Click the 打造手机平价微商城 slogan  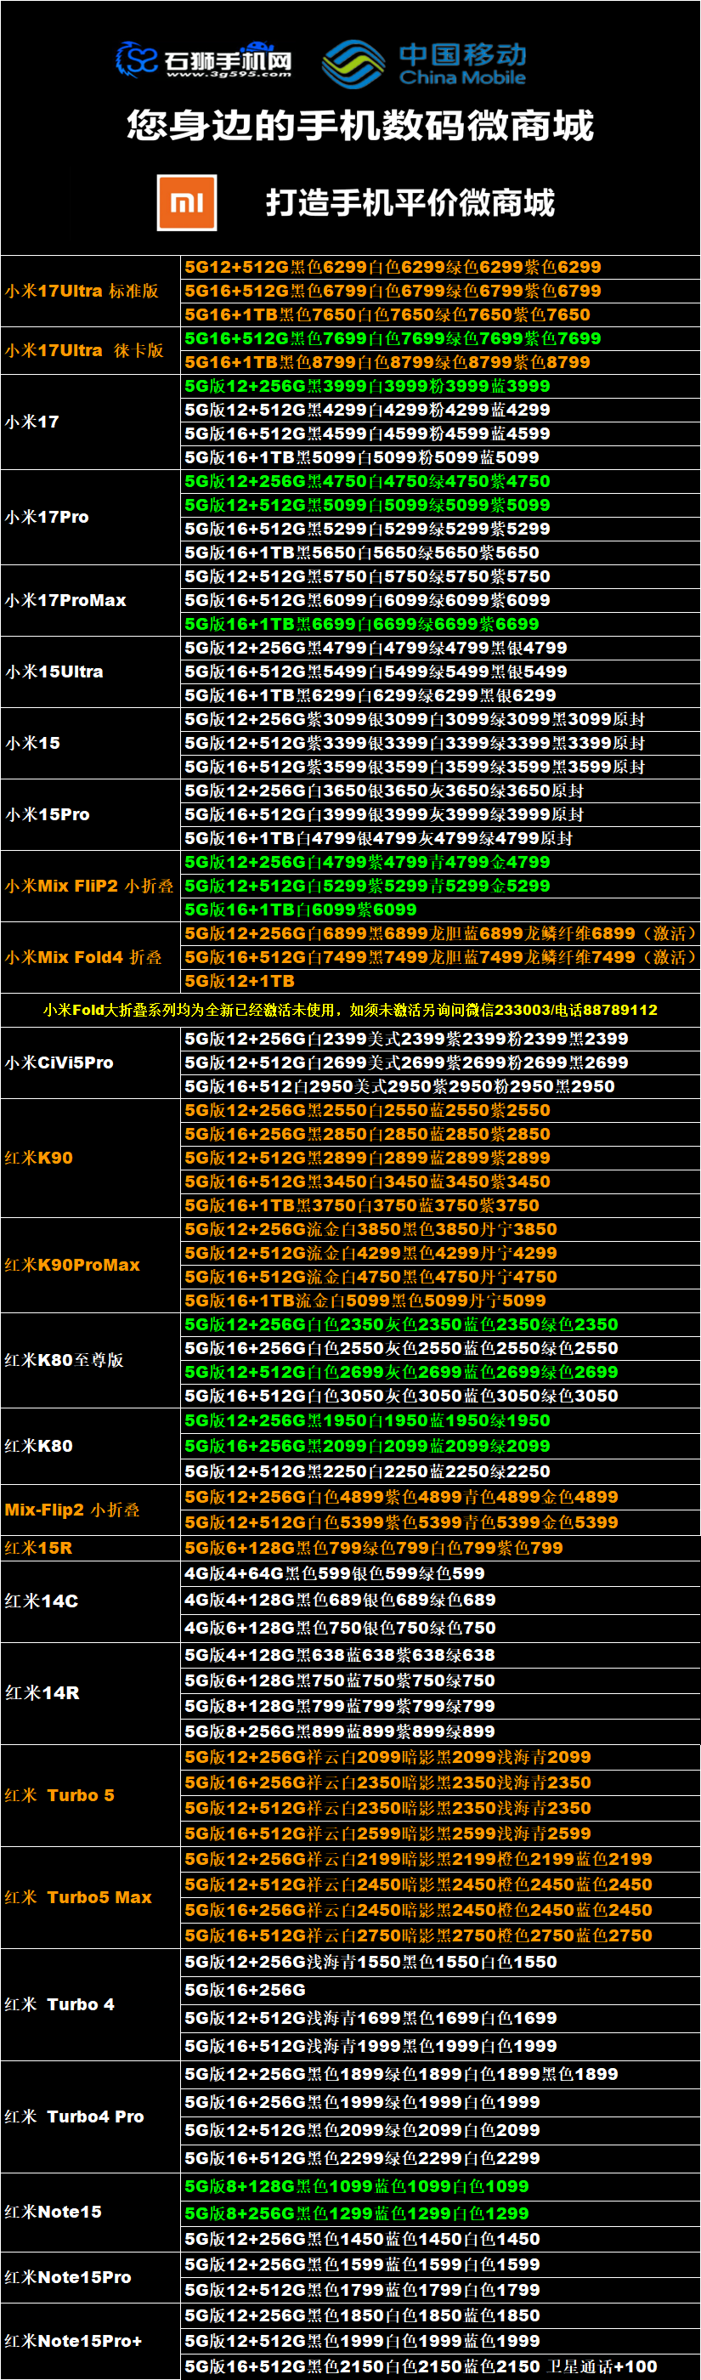point(410,203)
